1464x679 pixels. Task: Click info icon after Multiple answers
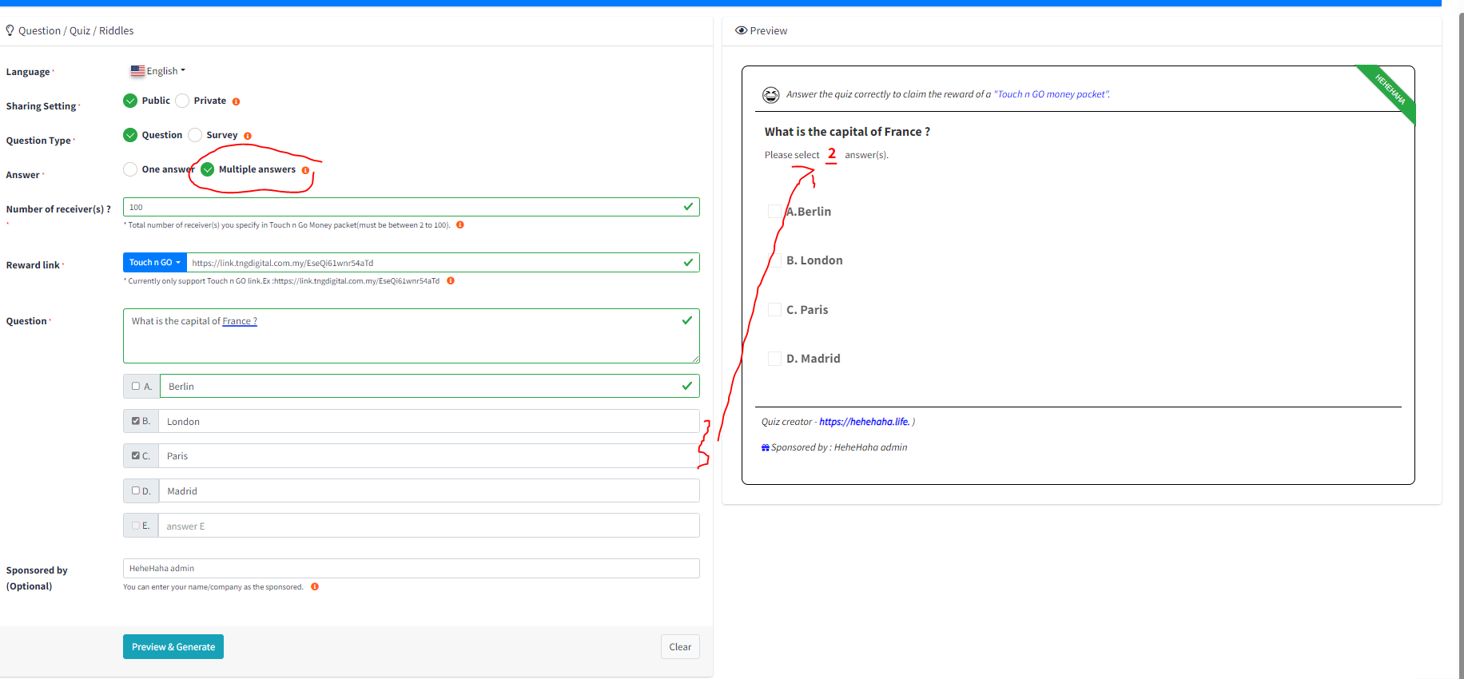[x=305, y=170]
